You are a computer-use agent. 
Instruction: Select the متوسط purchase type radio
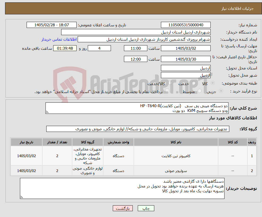pos(200,91)
